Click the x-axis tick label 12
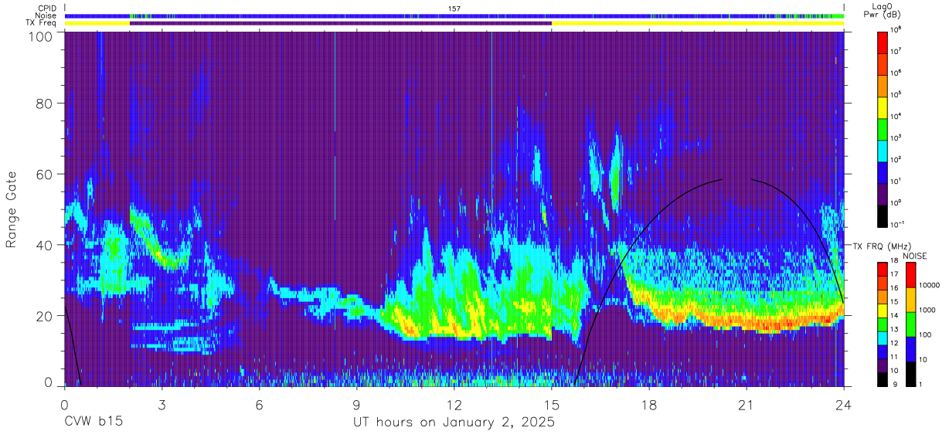 [454, 404]
